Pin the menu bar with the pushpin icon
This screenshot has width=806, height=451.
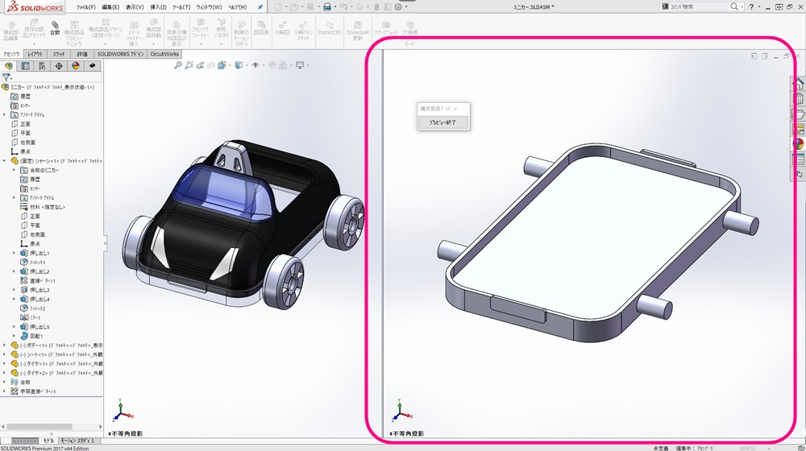260,6
